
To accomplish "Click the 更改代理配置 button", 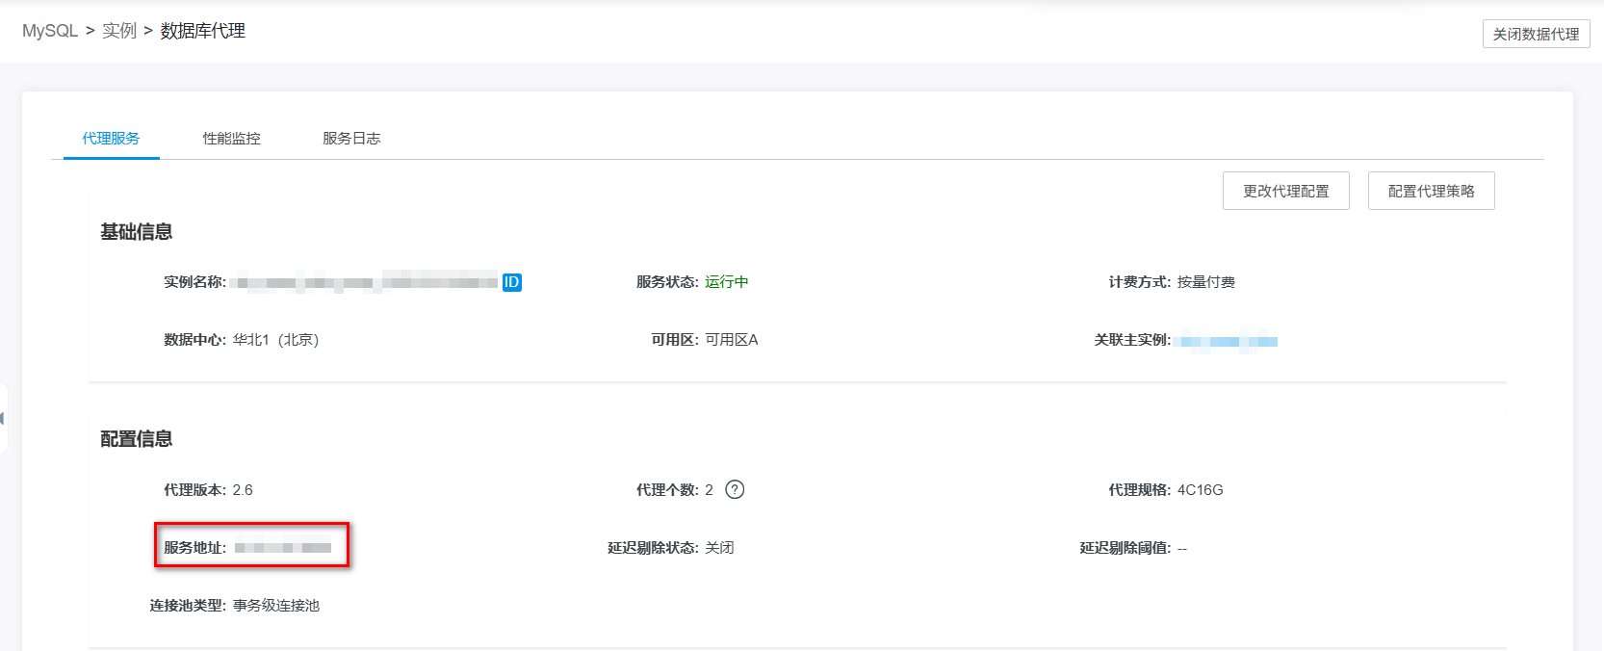I will [x=1285, y=191].
